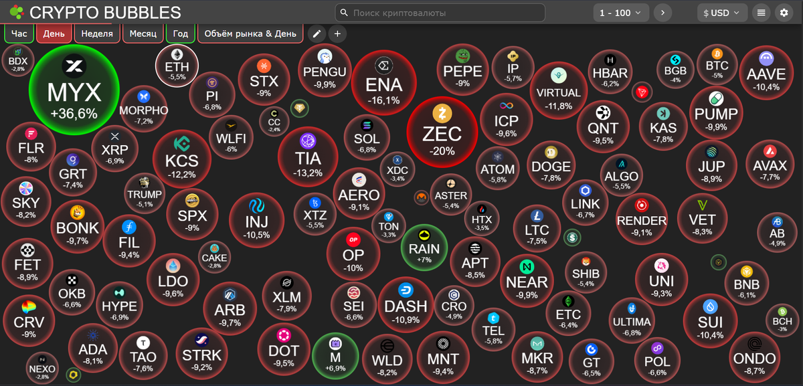This screenshot has width=803, height=386.
Task: Select the Месяц timeframe tab
Action: [143, 33]
